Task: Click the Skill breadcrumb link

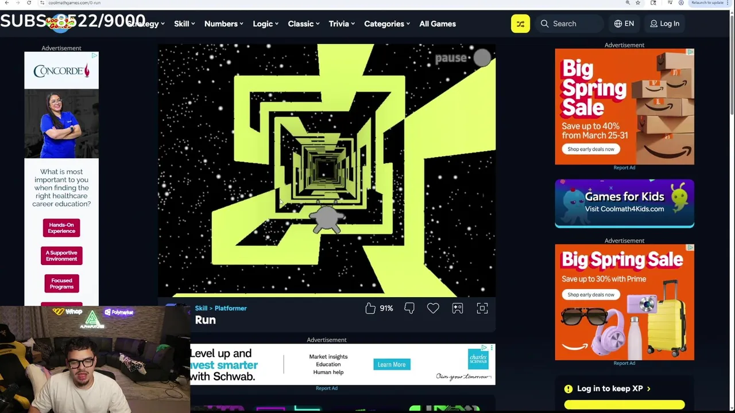Action: [x=201, y=309]
